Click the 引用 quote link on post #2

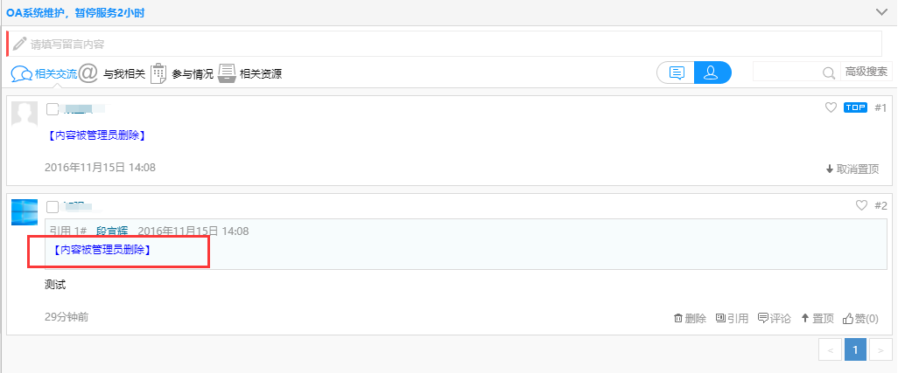click(732, 318)
